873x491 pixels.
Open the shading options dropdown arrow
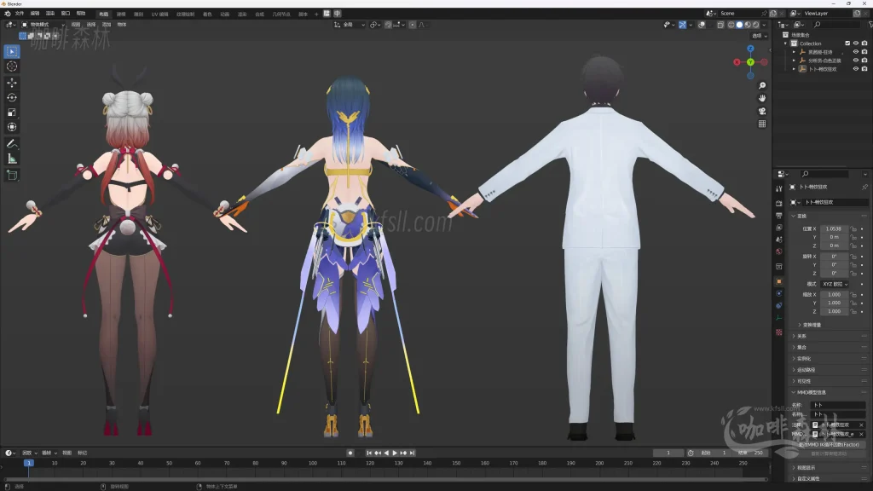point(765,25)
